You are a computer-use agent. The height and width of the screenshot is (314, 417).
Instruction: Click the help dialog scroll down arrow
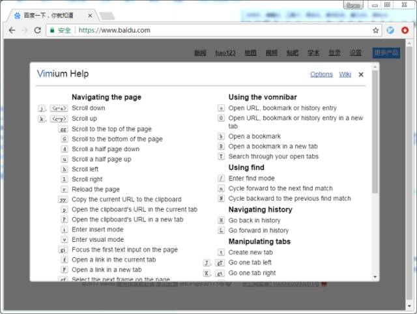[x=375, y=277]
